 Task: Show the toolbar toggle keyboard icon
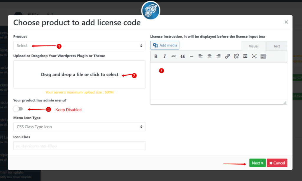263,56
